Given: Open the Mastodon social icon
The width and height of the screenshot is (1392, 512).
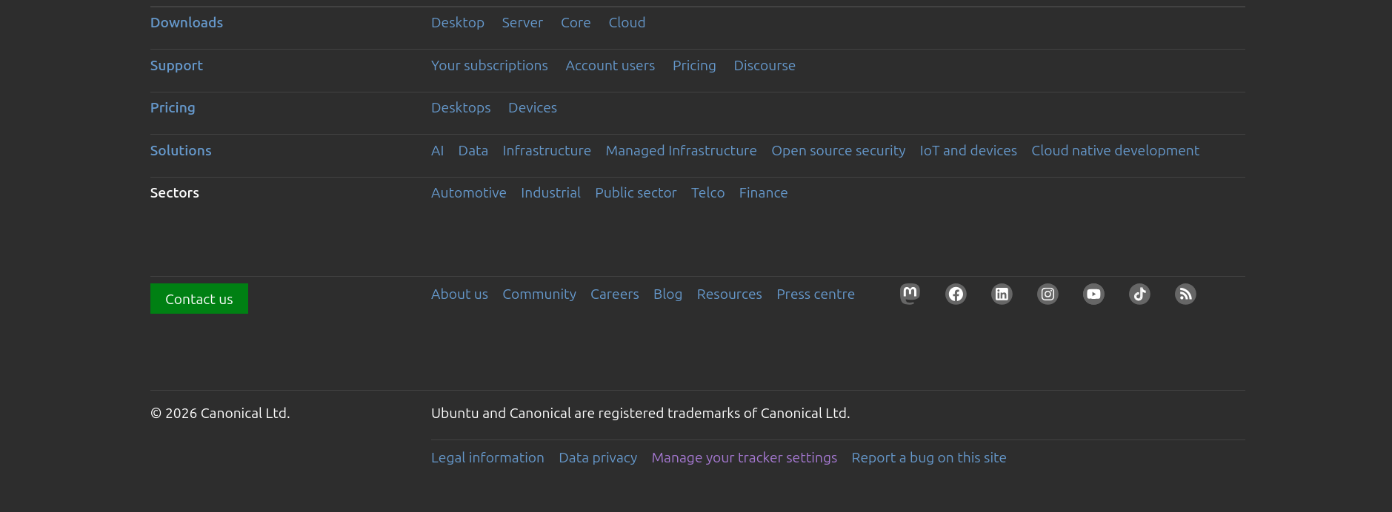Looking at the screenshot, I should [x=910, y=294].
